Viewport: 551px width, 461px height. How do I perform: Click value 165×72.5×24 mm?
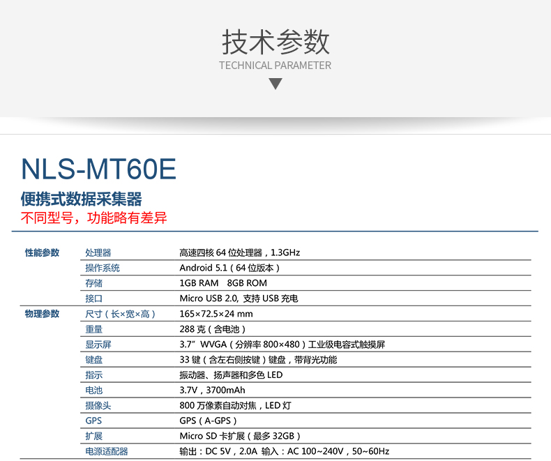(x=216, y=314)
